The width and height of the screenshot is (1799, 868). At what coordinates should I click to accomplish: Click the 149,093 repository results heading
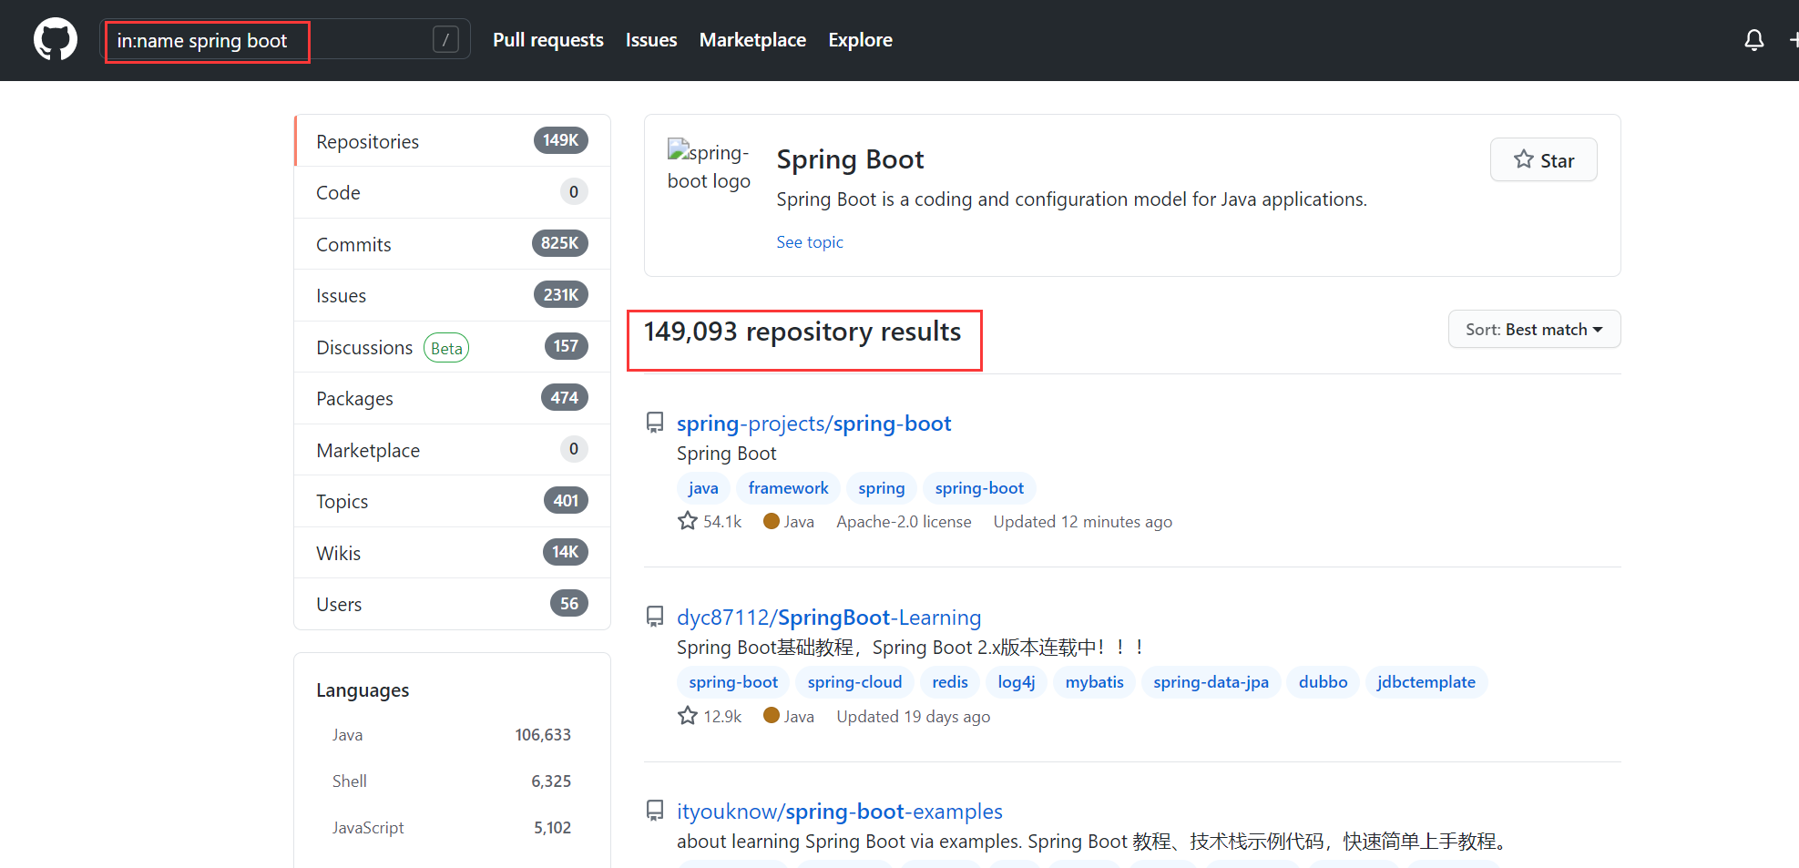coord(802,332)
